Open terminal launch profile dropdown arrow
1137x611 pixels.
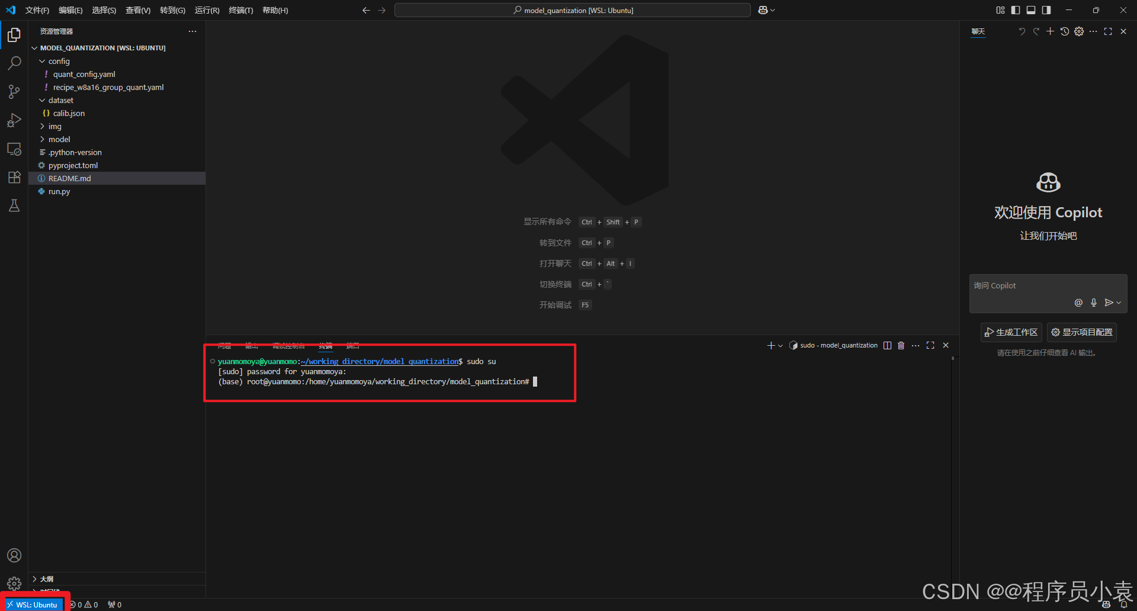click(781, 345)
